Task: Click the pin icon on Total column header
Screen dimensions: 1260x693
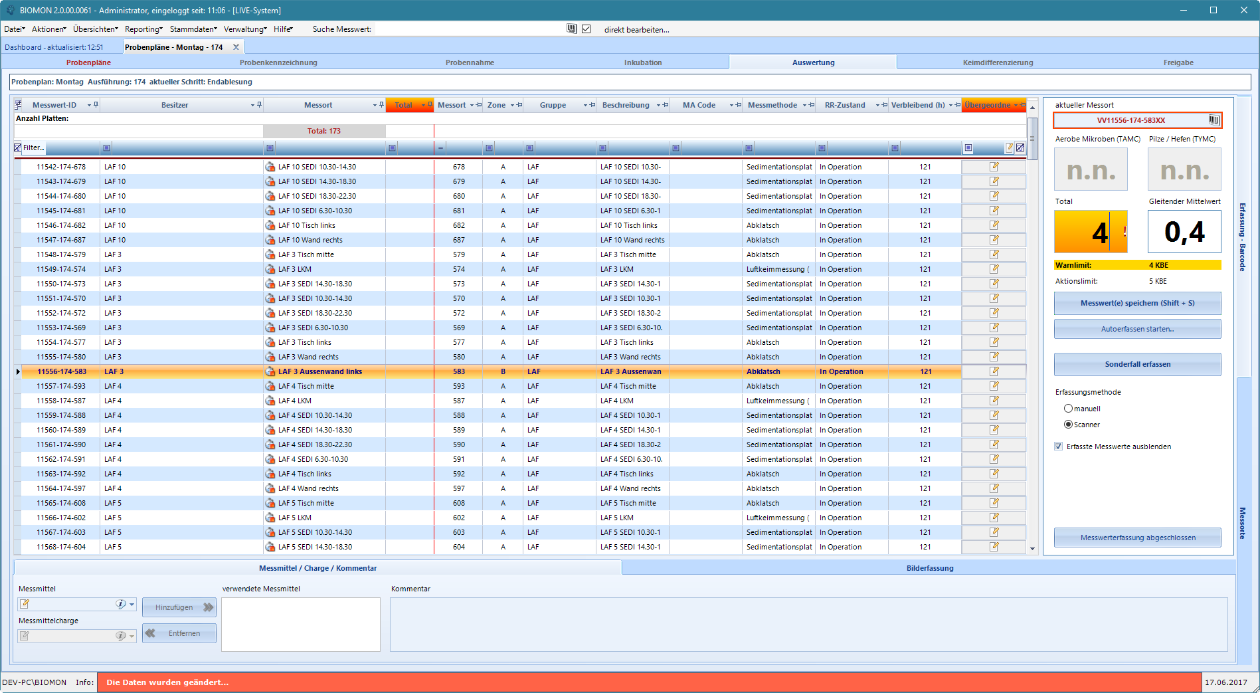Action: 430,104
